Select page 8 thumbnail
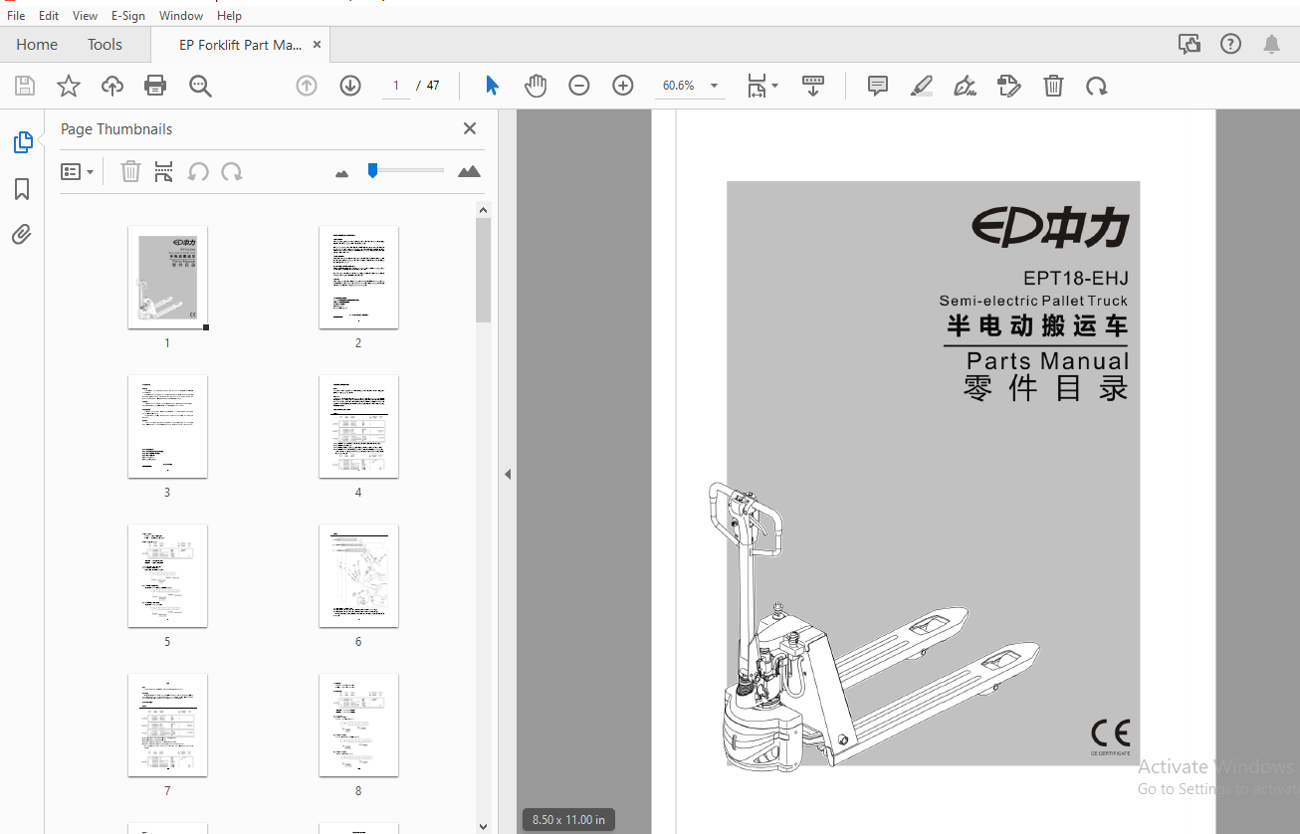Image resolution: width=1300 pixels, height=834 pixels. [358, 726]
